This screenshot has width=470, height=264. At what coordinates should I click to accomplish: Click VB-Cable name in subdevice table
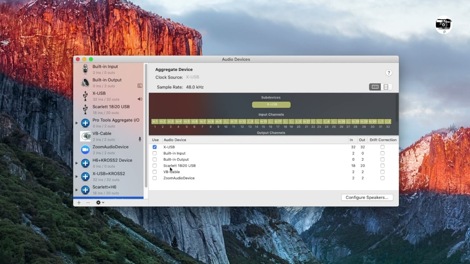tap(171, 172)
